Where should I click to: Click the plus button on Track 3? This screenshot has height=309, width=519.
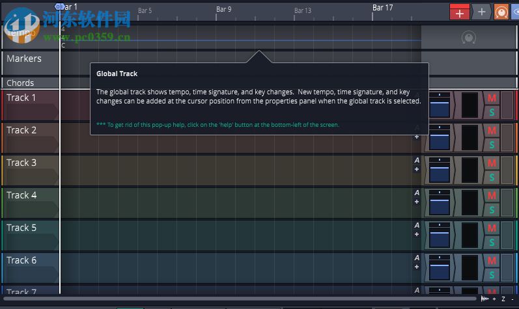pos(417,169)
